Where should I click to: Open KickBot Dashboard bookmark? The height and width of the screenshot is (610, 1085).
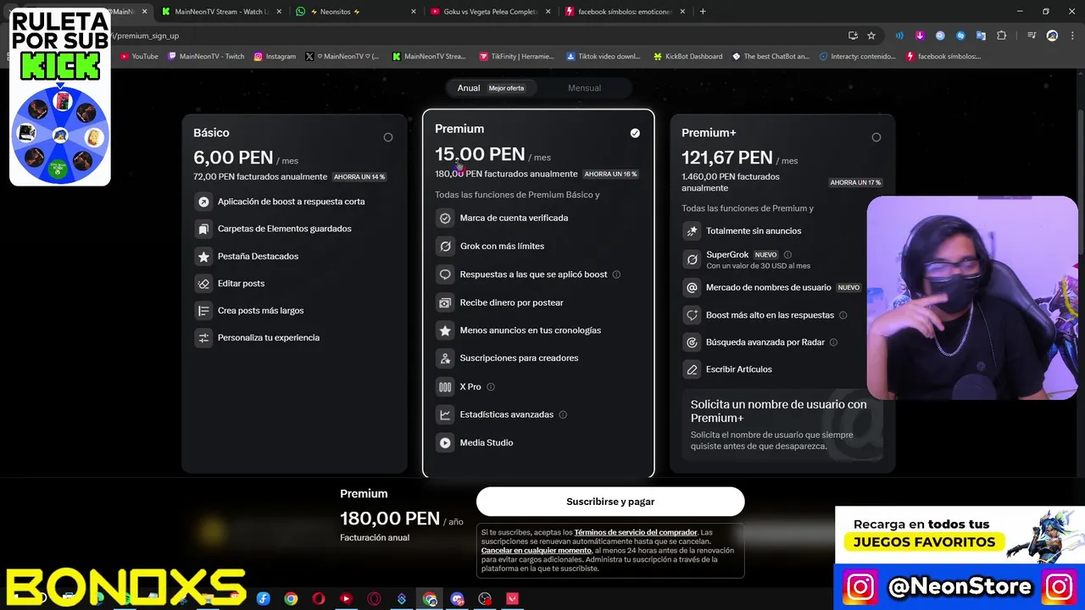(x=687, y=57)
